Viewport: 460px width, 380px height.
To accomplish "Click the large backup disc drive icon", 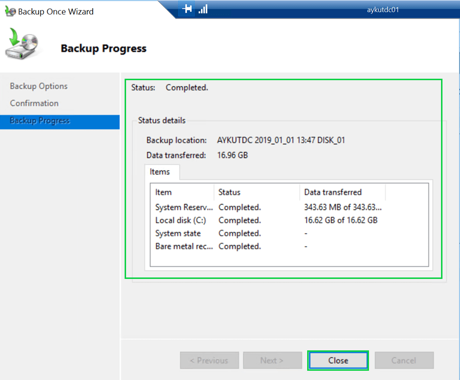I will pyautogui.click(x=22, y=44).
